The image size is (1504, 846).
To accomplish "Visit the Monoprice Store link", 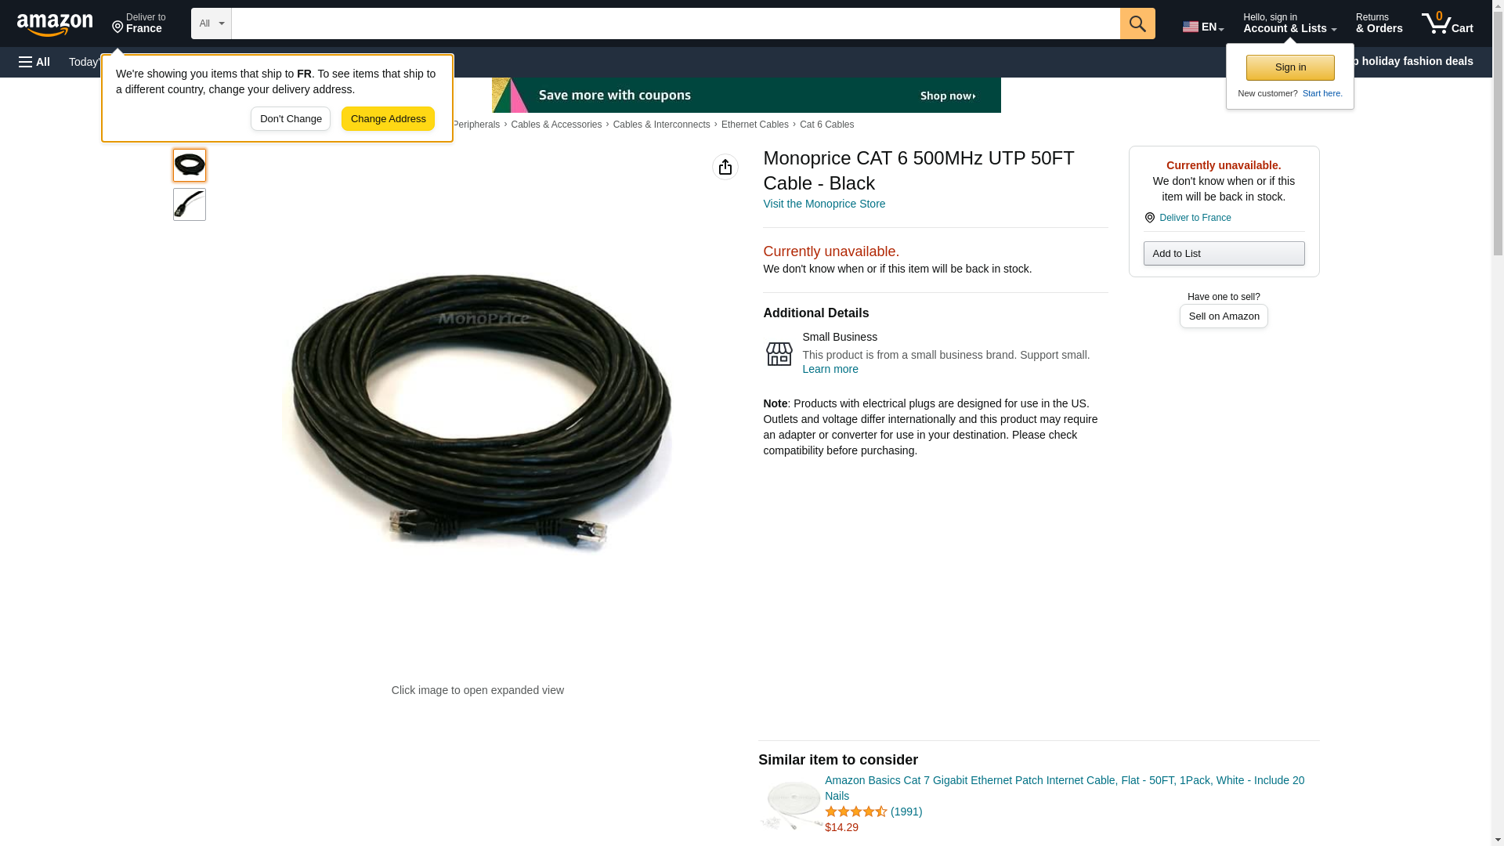I will [x=824, y=204].
